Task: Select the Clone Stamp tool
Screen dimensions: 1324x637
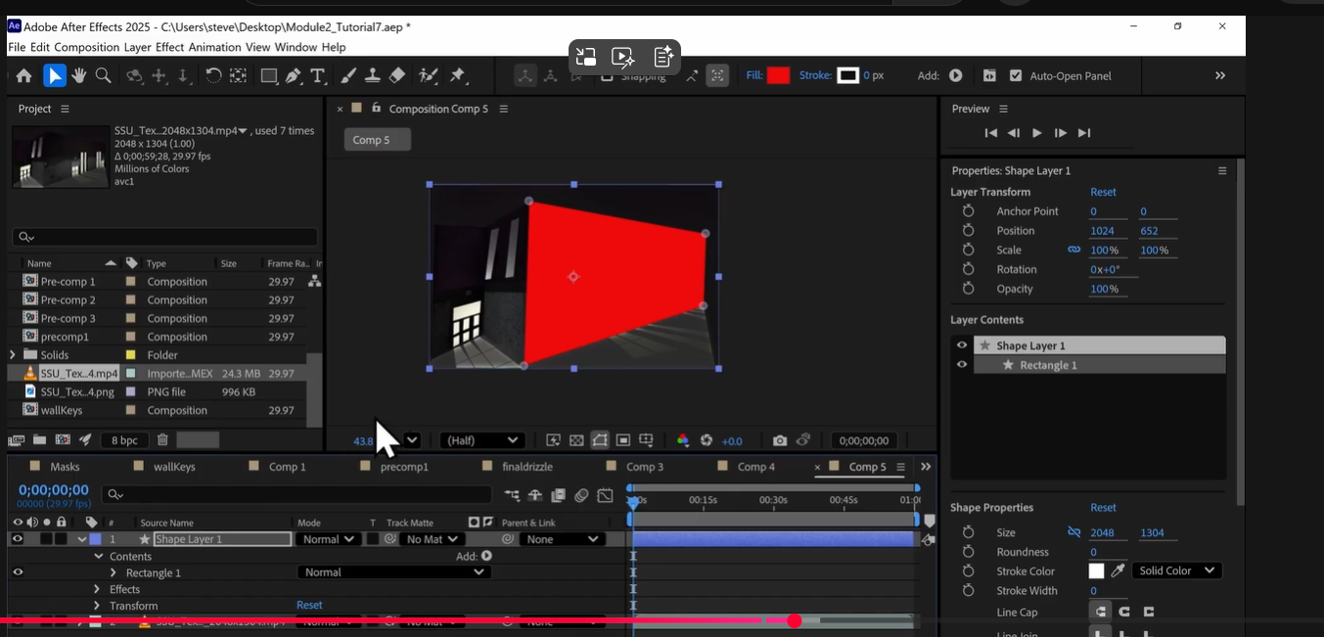Action: [373, 75]
